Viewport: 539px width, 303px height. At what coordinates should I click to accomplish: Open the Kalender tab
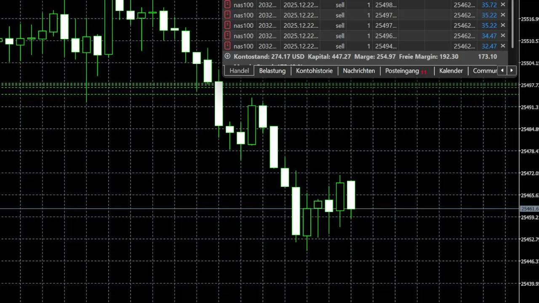coord(451,71)
